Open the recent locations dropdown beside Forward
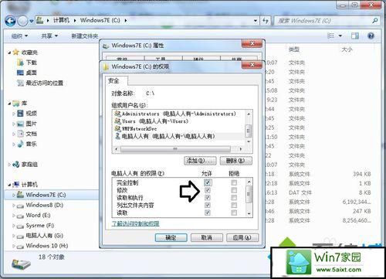The image size is (386, 279). (x=31, y=21)
